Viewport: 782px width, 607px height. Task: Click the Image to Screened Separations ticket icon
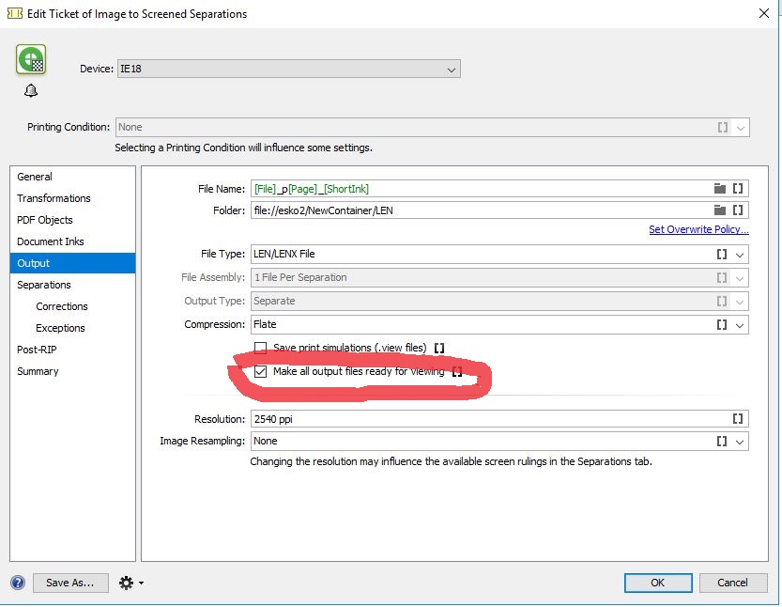pos(31,59)
